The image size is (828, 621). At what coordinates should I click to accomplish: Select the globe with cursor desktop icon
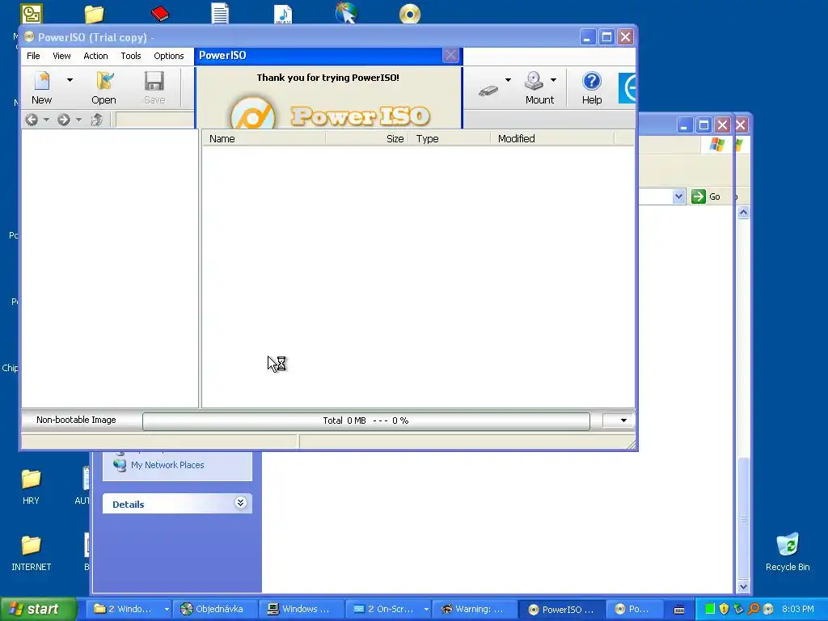coord(346,13)
